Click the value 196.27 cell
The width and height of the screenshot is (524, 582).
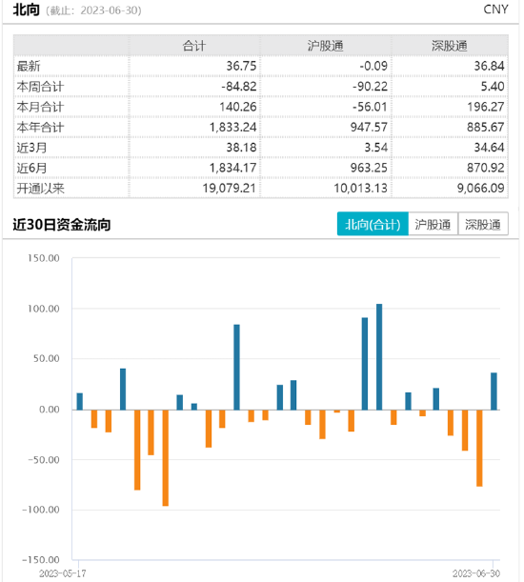486,107
